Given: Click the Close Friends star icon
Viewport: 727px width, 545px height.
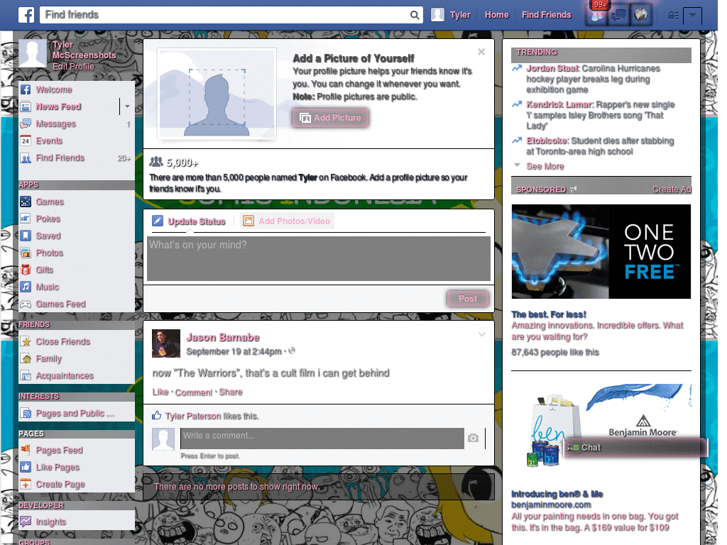Looking at the screenshot, I should pos(26,341).
